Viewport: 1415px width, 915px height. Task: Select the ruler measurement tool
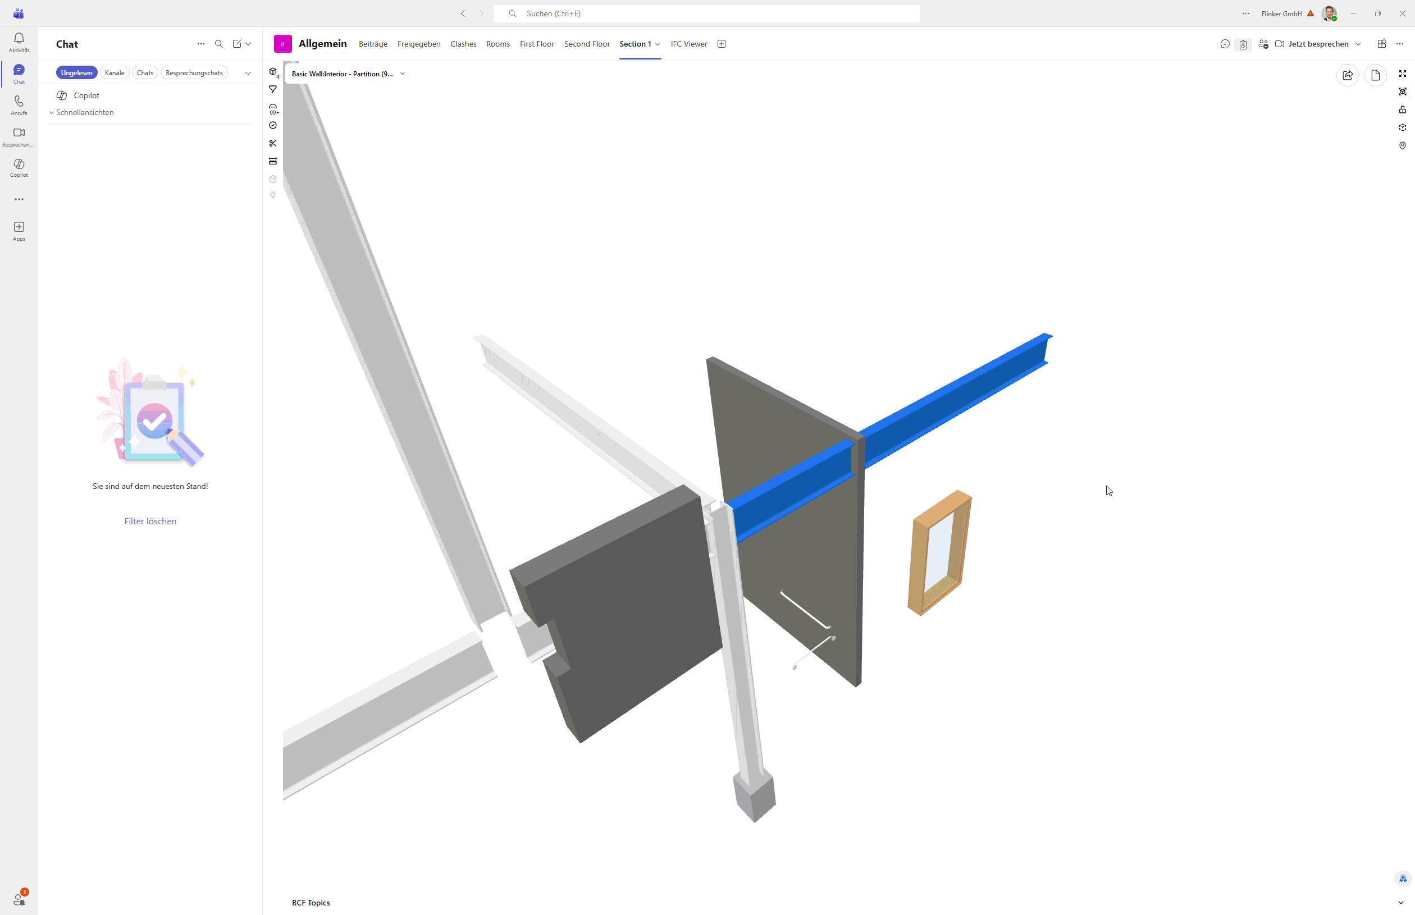point(273,161)
